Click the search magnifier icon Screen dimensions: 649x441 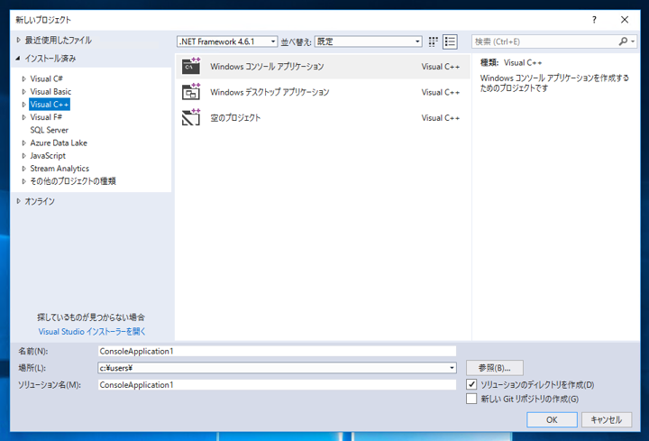point(623,41)
